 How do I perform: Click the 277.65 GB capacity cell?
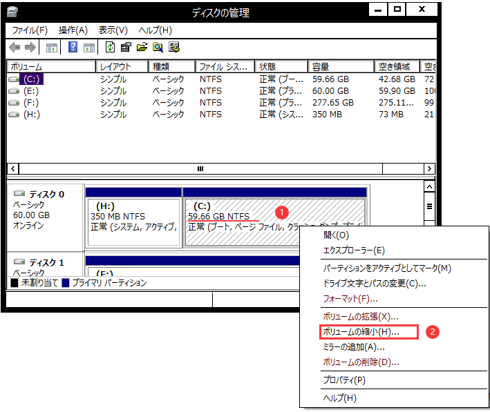[333, 103]
